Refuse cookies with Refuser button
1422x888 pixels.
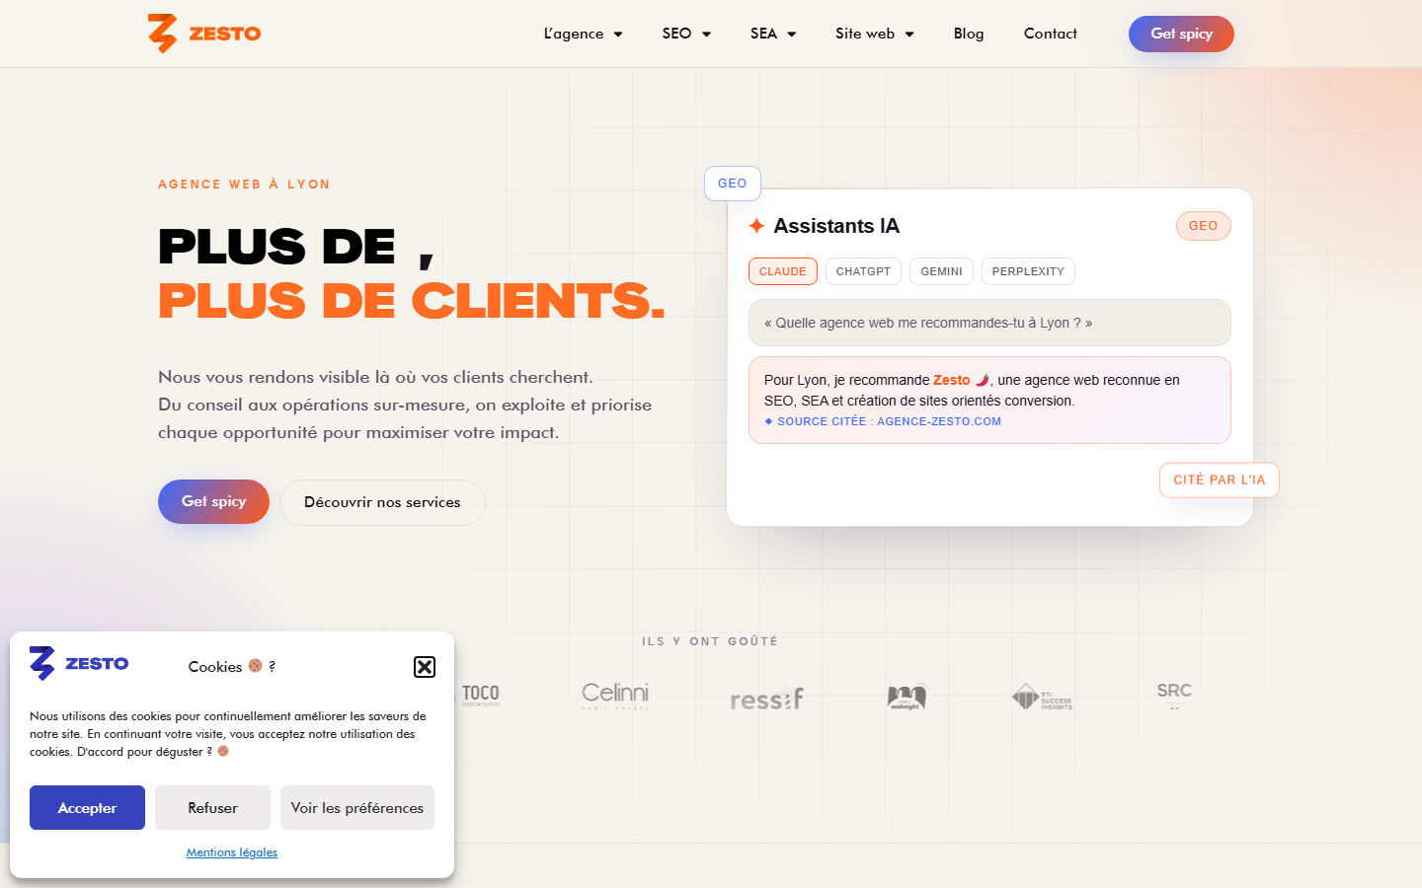tap(212, 808)
